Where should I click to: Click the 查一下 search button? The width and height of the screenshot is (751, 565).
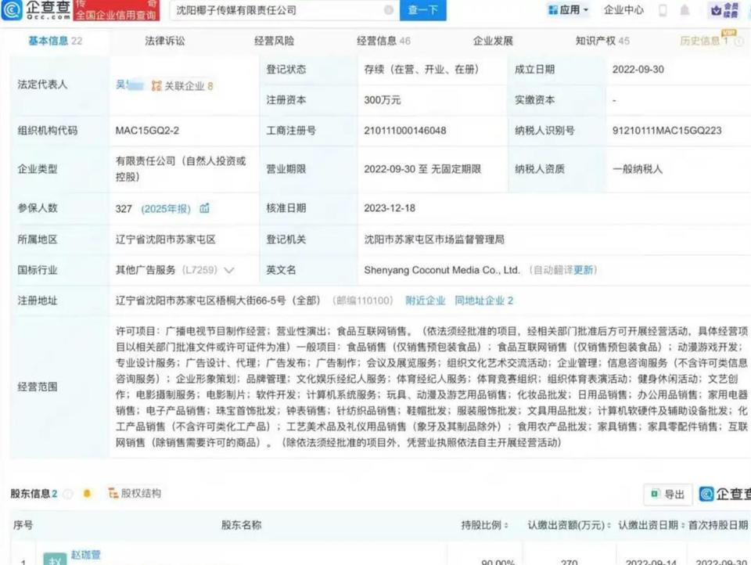(x=423, y=10)
